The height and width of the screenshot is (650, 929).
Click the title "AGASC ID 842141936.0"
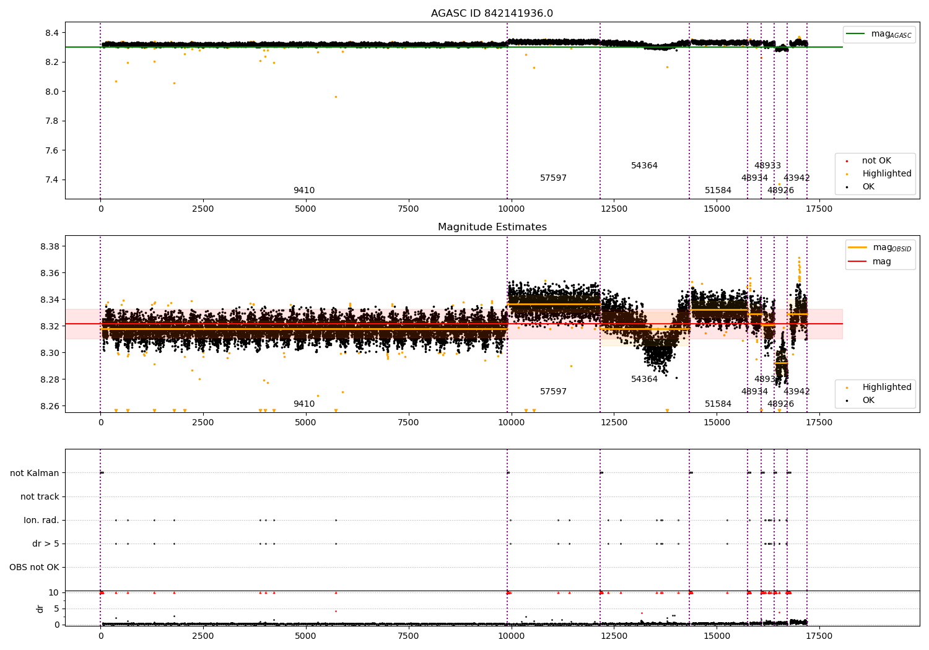tap(492, 14)
